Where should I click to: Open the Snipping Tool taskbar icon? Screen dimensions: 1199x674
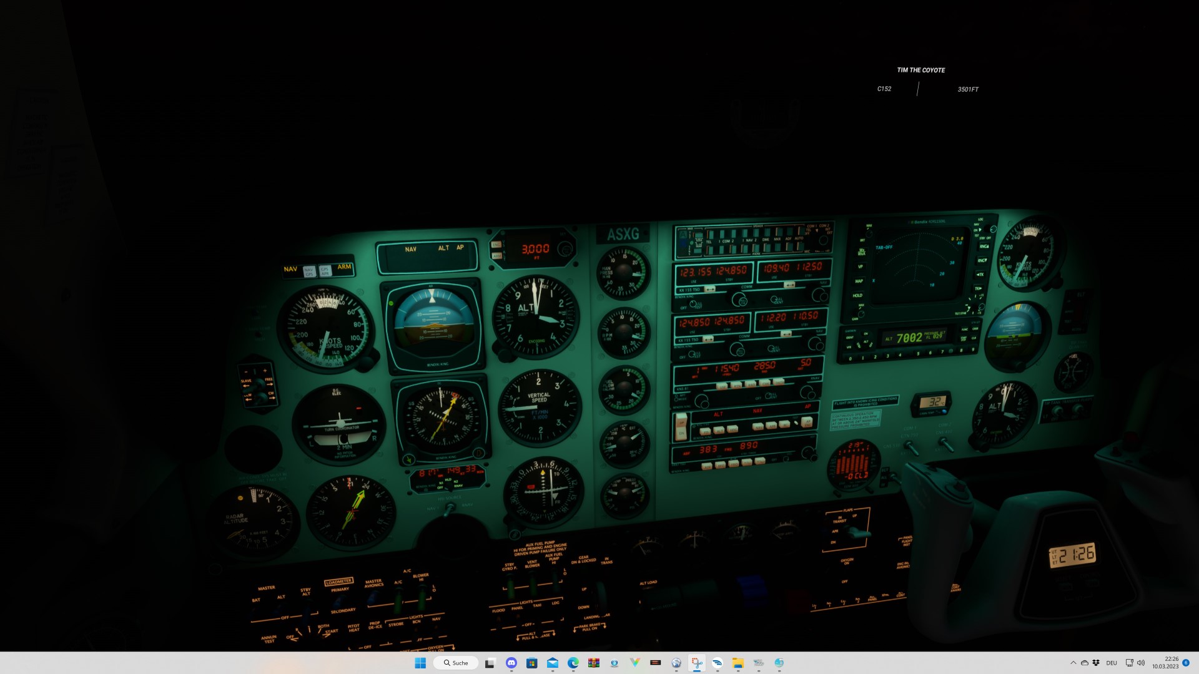[696, 663]
